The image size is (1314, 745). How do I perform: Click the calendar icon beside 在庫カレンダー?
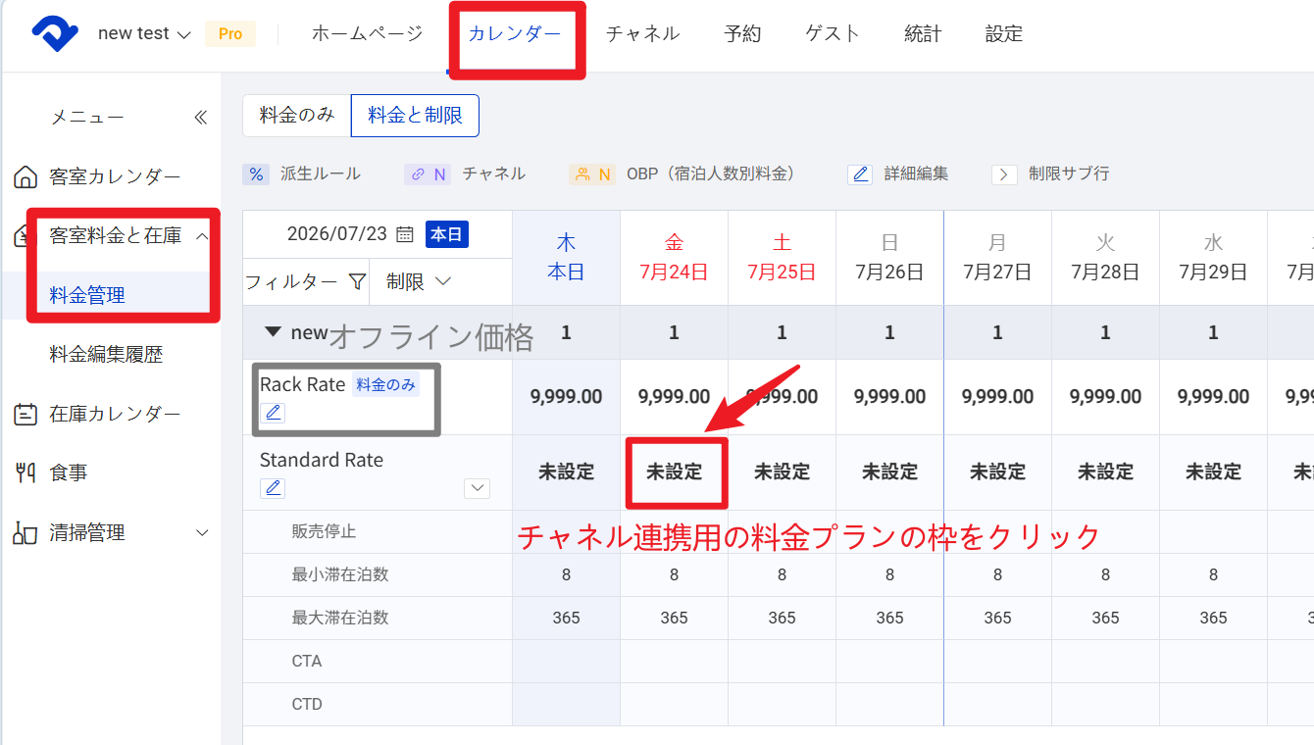25,414
